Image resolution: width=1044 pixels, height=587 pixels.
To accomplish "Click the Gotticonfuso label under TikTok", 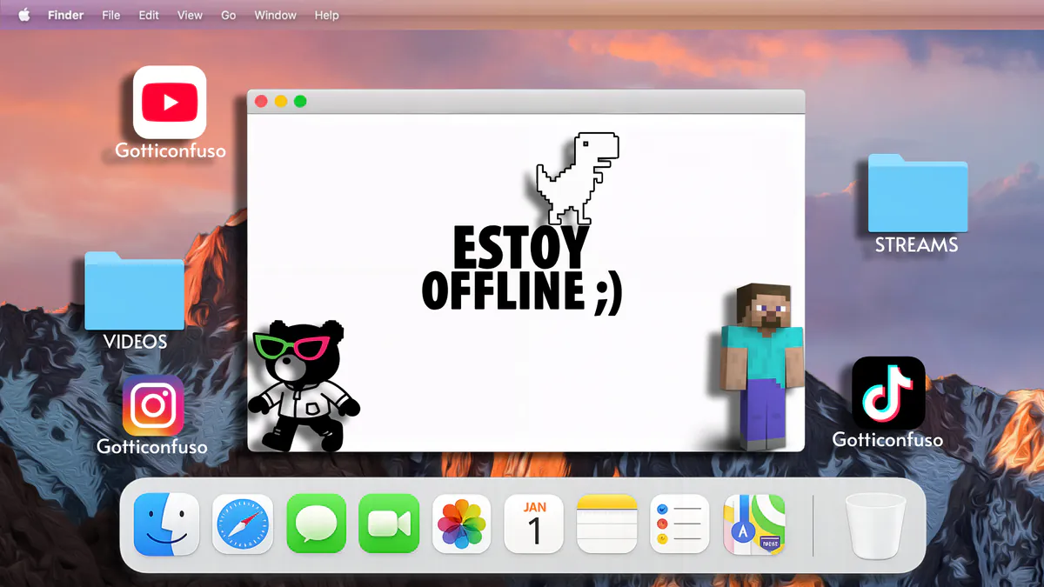I will tap(887, 440).
